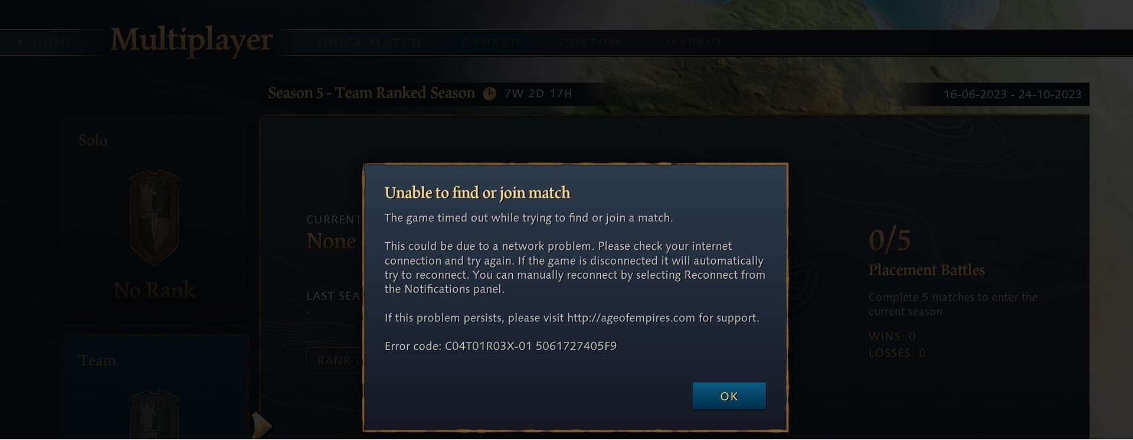Click the Multiplayer page heading
Image resolution: width=1133 pixels, height=440 pixels.
pos(192,40)
